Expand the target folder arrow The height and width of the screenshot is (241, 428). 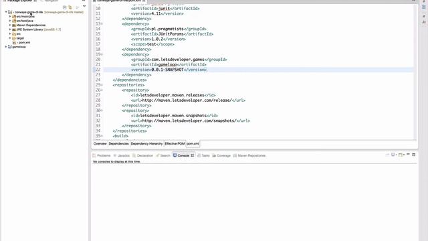tap(10, 38)
